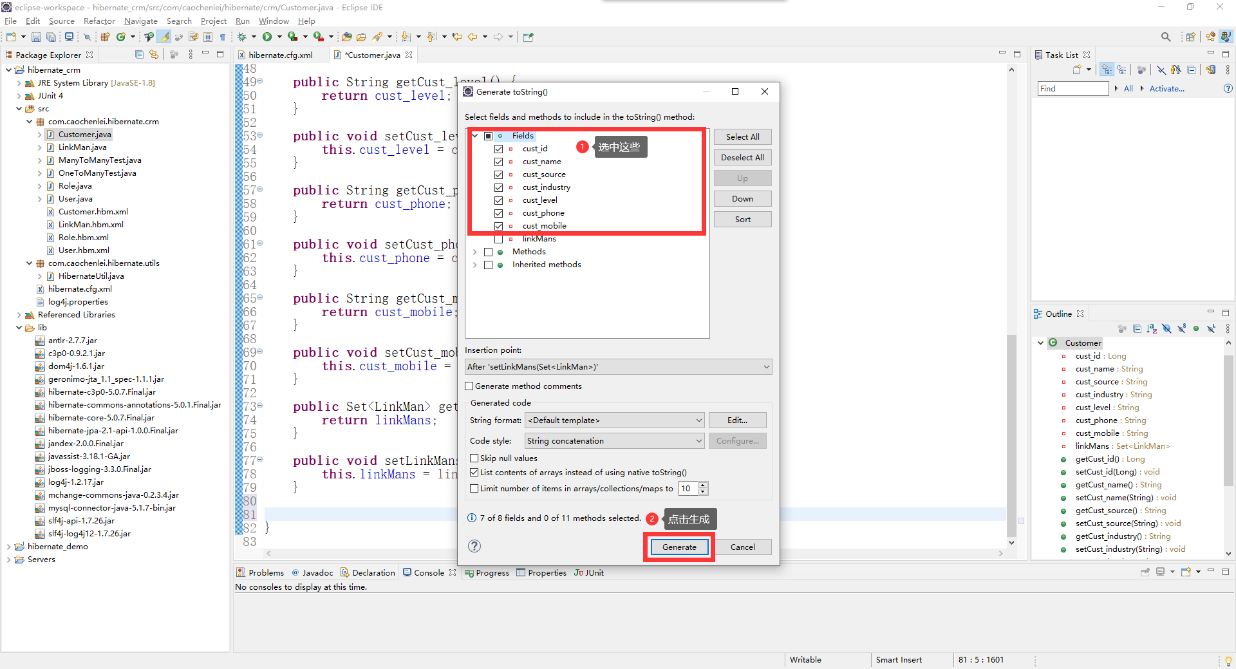Save the current file with the Save icon
Viewport: 1236px width, 669px height.
pyautogui.click(x=36, y=37)
